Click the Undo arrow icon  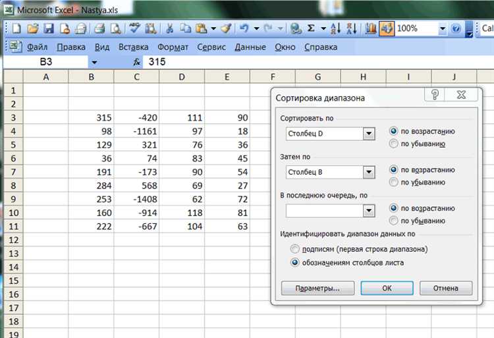point(244,29)
